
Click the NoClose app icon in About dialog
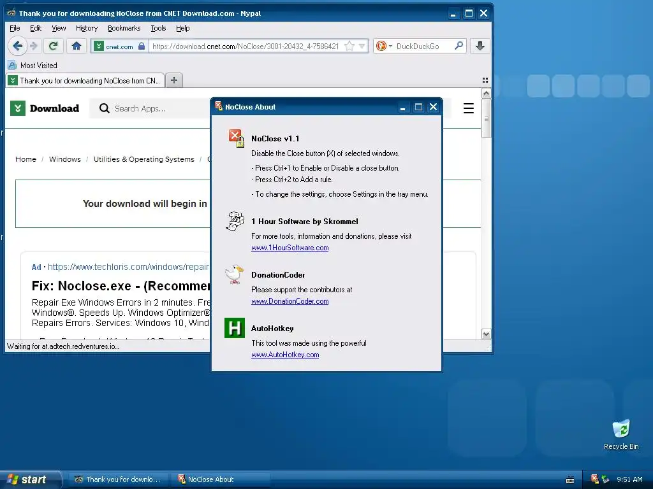tap(236, 138)
